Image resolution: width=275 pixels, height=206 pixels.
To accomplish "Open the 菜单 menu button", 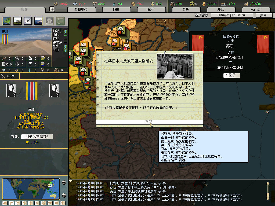I will tap(264, 15).
